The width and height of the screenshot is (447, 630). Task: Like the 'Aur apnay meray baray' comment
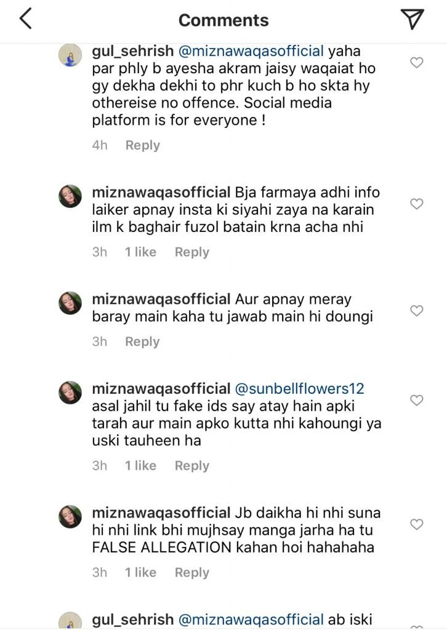(417, 311)
